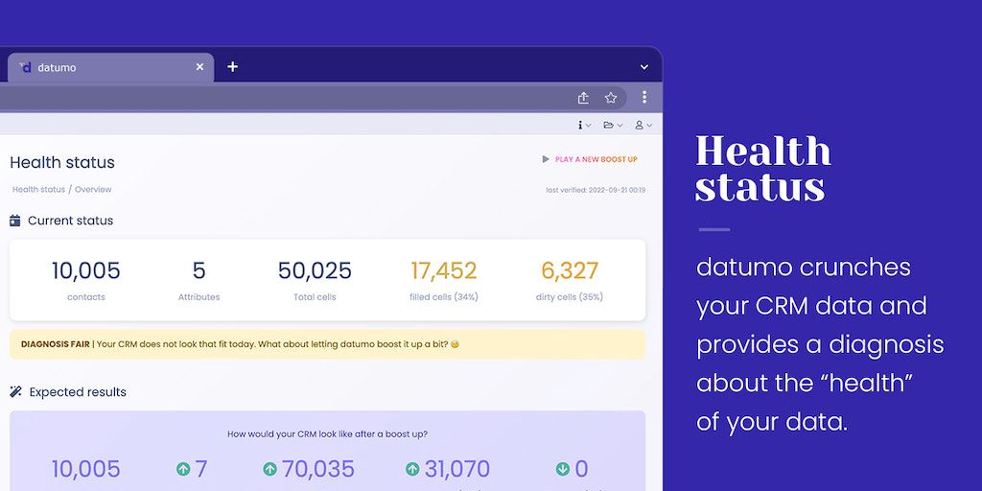Click the share icon in address bar
The height and width of the screenshot is (491, 982).
tap(583, 98)
